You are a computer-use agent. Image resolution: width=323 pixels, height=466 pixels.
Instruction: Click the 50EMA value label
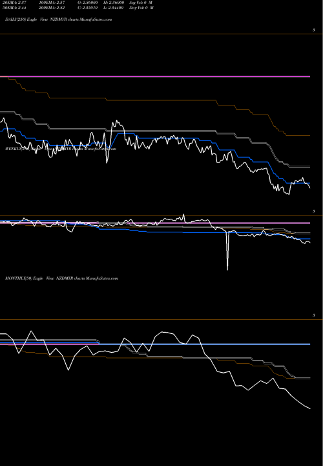(13, 8)
